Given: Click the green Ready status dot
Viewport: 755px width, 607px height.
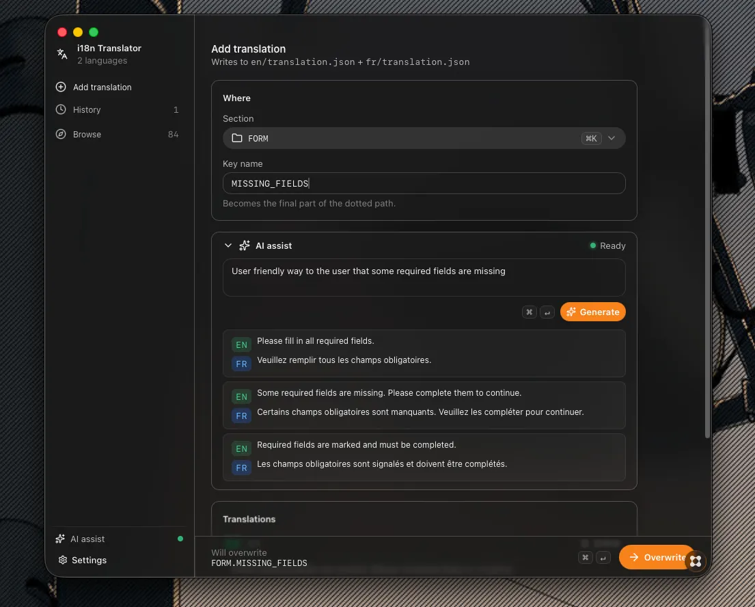Looking at the screenshot, I should [x=593, y=245].
